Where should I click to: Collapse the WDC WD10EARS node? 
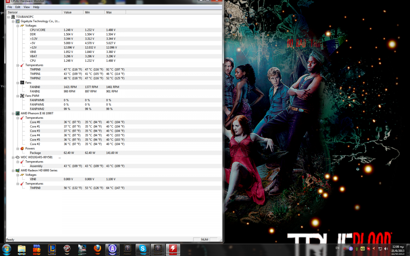[x=13, y=157]
